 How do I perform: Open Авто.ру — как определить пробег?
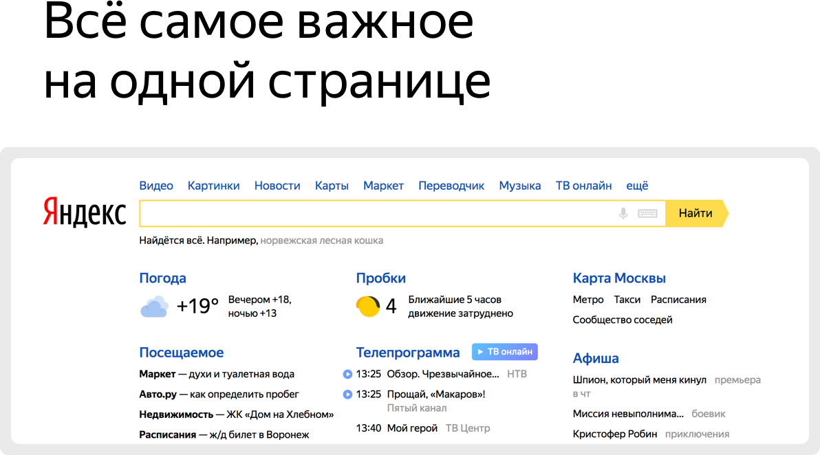(219, 395)
